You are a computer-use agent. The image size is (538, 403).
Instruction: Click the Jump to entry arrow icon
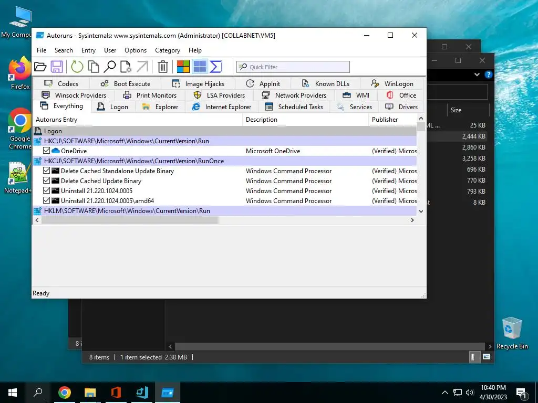pos(142,67)
